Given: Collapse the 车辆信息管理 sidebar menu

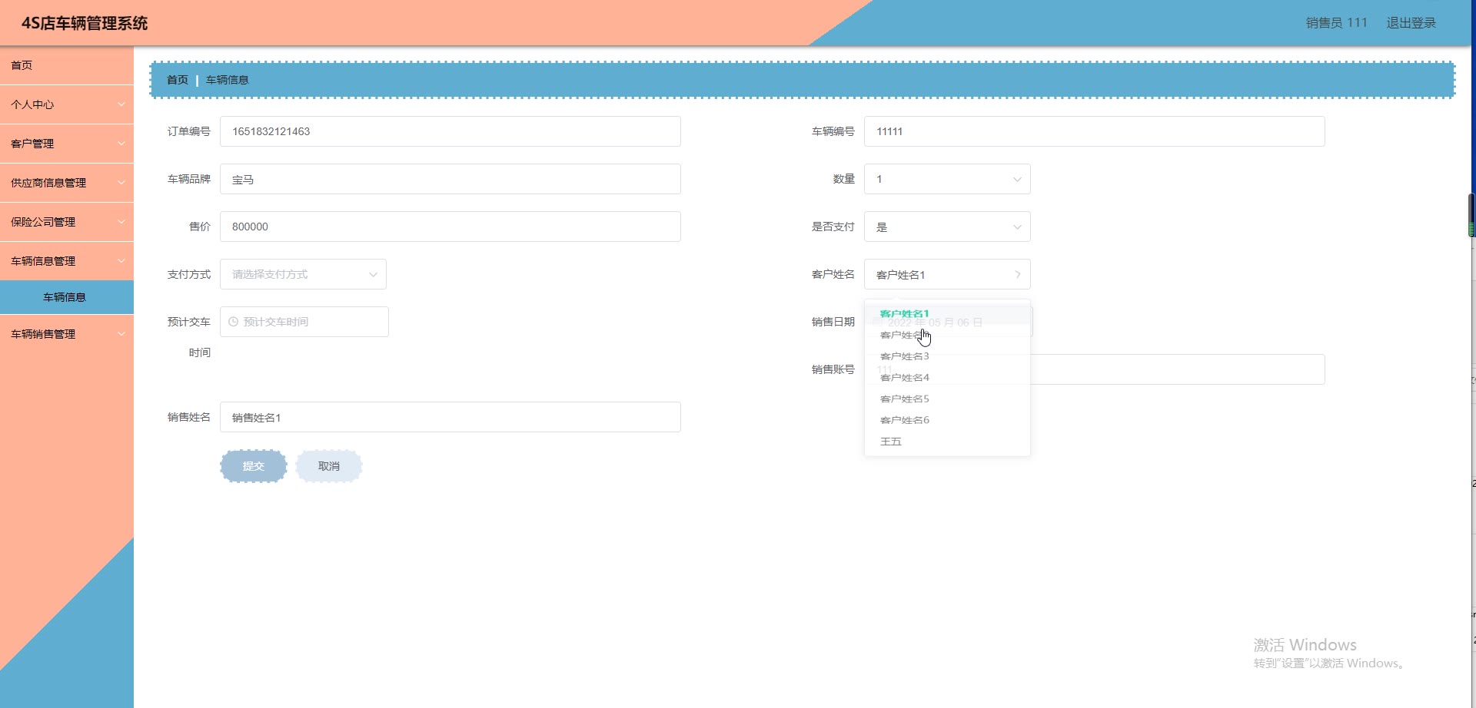Looking at the screenshot, I should coord(67,261).
